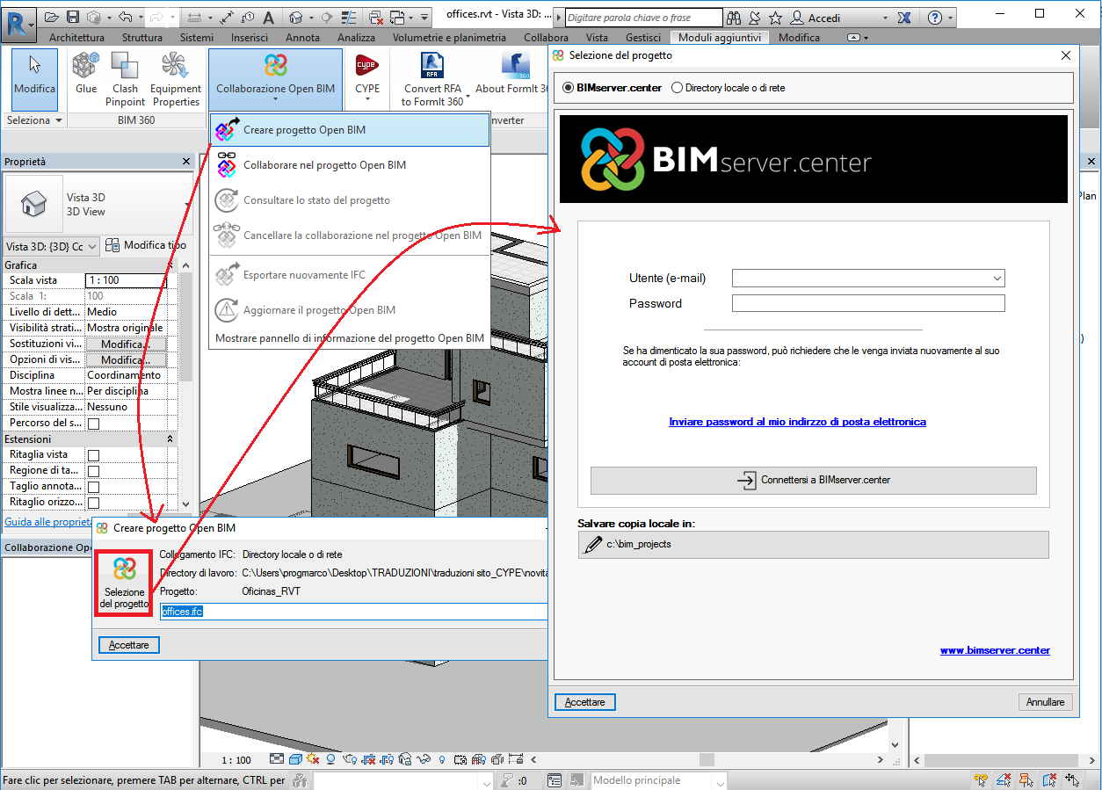Click the Open file icon in quick access toolbar
1102x790 pixels.
52,17
